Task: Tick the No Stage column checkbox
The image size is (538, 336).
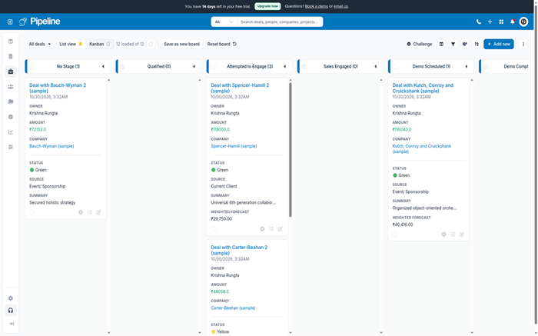Action: click(32, 67)
